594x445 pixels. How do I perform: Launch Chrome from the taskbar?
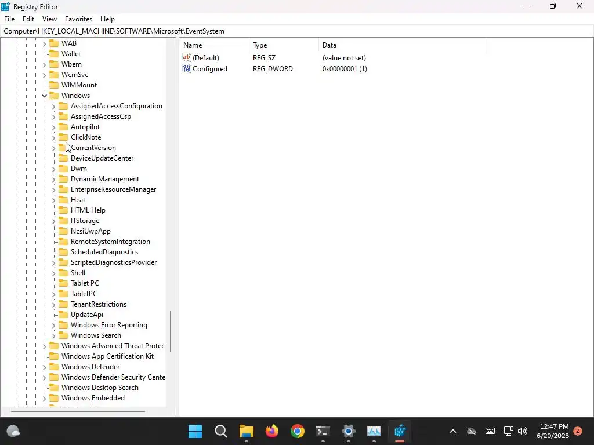pyautogui.click(x=298, y=431)
